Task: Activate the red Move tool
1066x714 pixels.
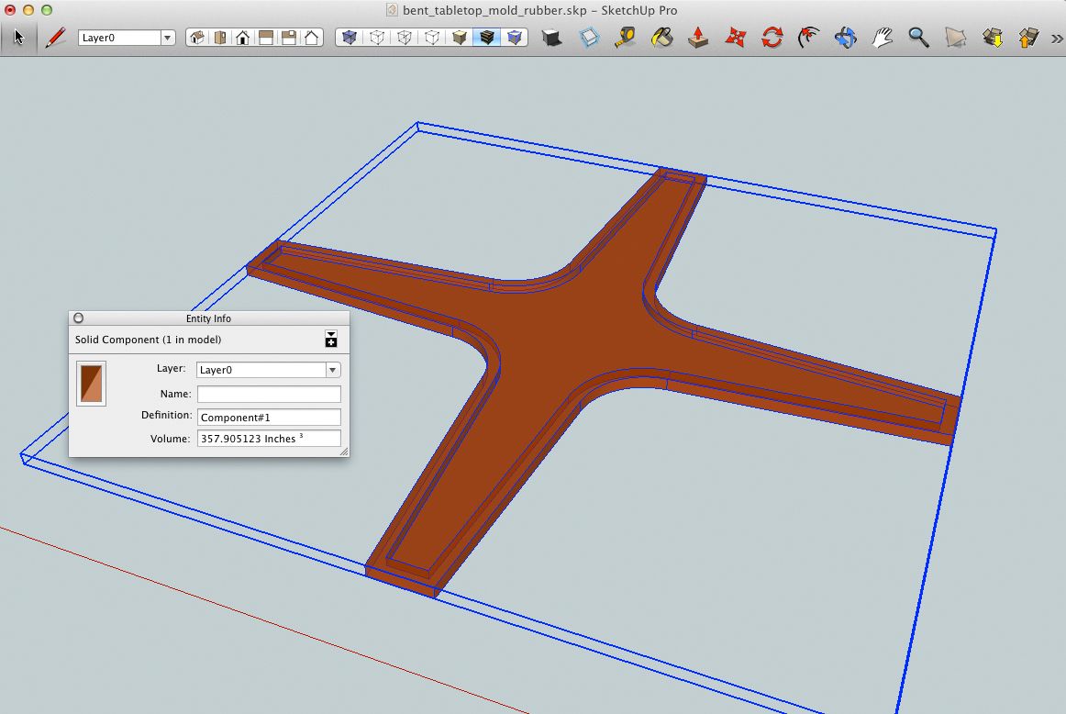Action: click(x=735, y=38)
